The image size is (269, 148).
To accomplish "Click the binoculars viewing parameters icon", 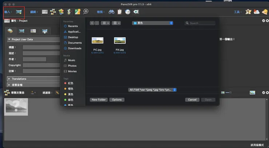I will [x=111, y=12].
